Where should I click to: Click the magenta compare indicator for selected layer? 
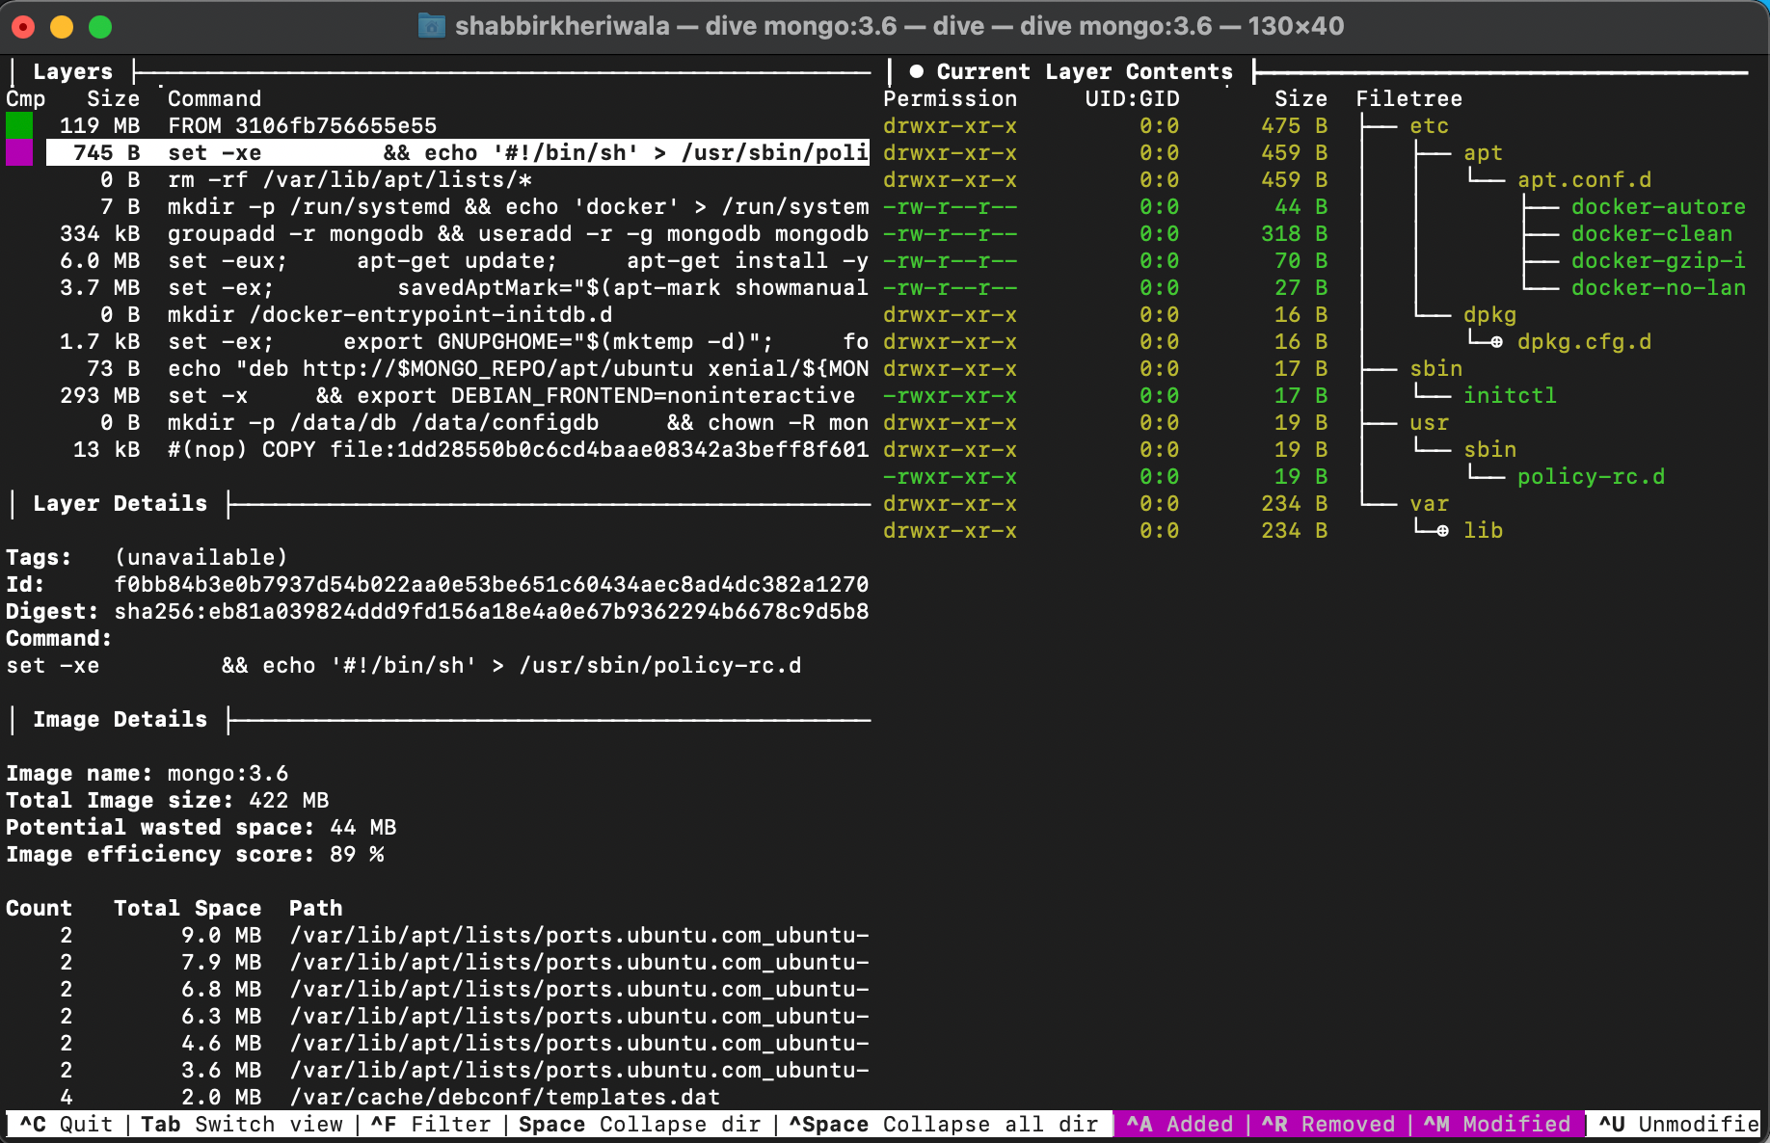click(19, 153)
